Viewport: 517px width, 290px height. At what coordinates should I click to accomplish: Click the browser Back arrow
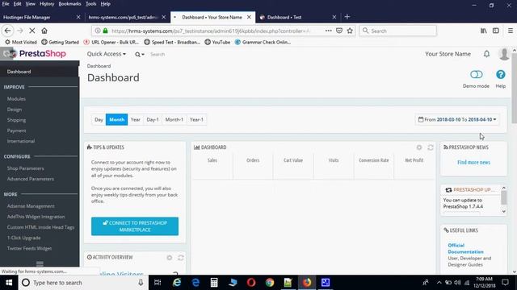pyautogui.click(x=7, y=31)
